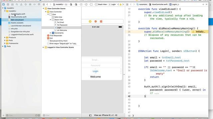Jump to next issue in storyboard jump bar
The width and height of the screenshot is (213, 119).
123,4
